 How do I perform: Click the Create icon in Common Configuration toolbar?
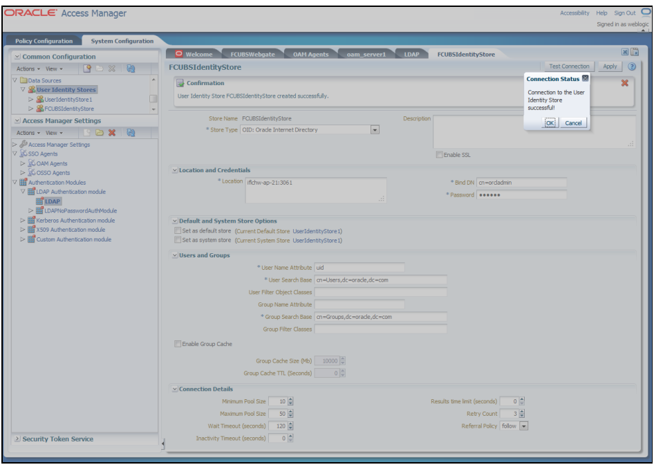(87, 68)
